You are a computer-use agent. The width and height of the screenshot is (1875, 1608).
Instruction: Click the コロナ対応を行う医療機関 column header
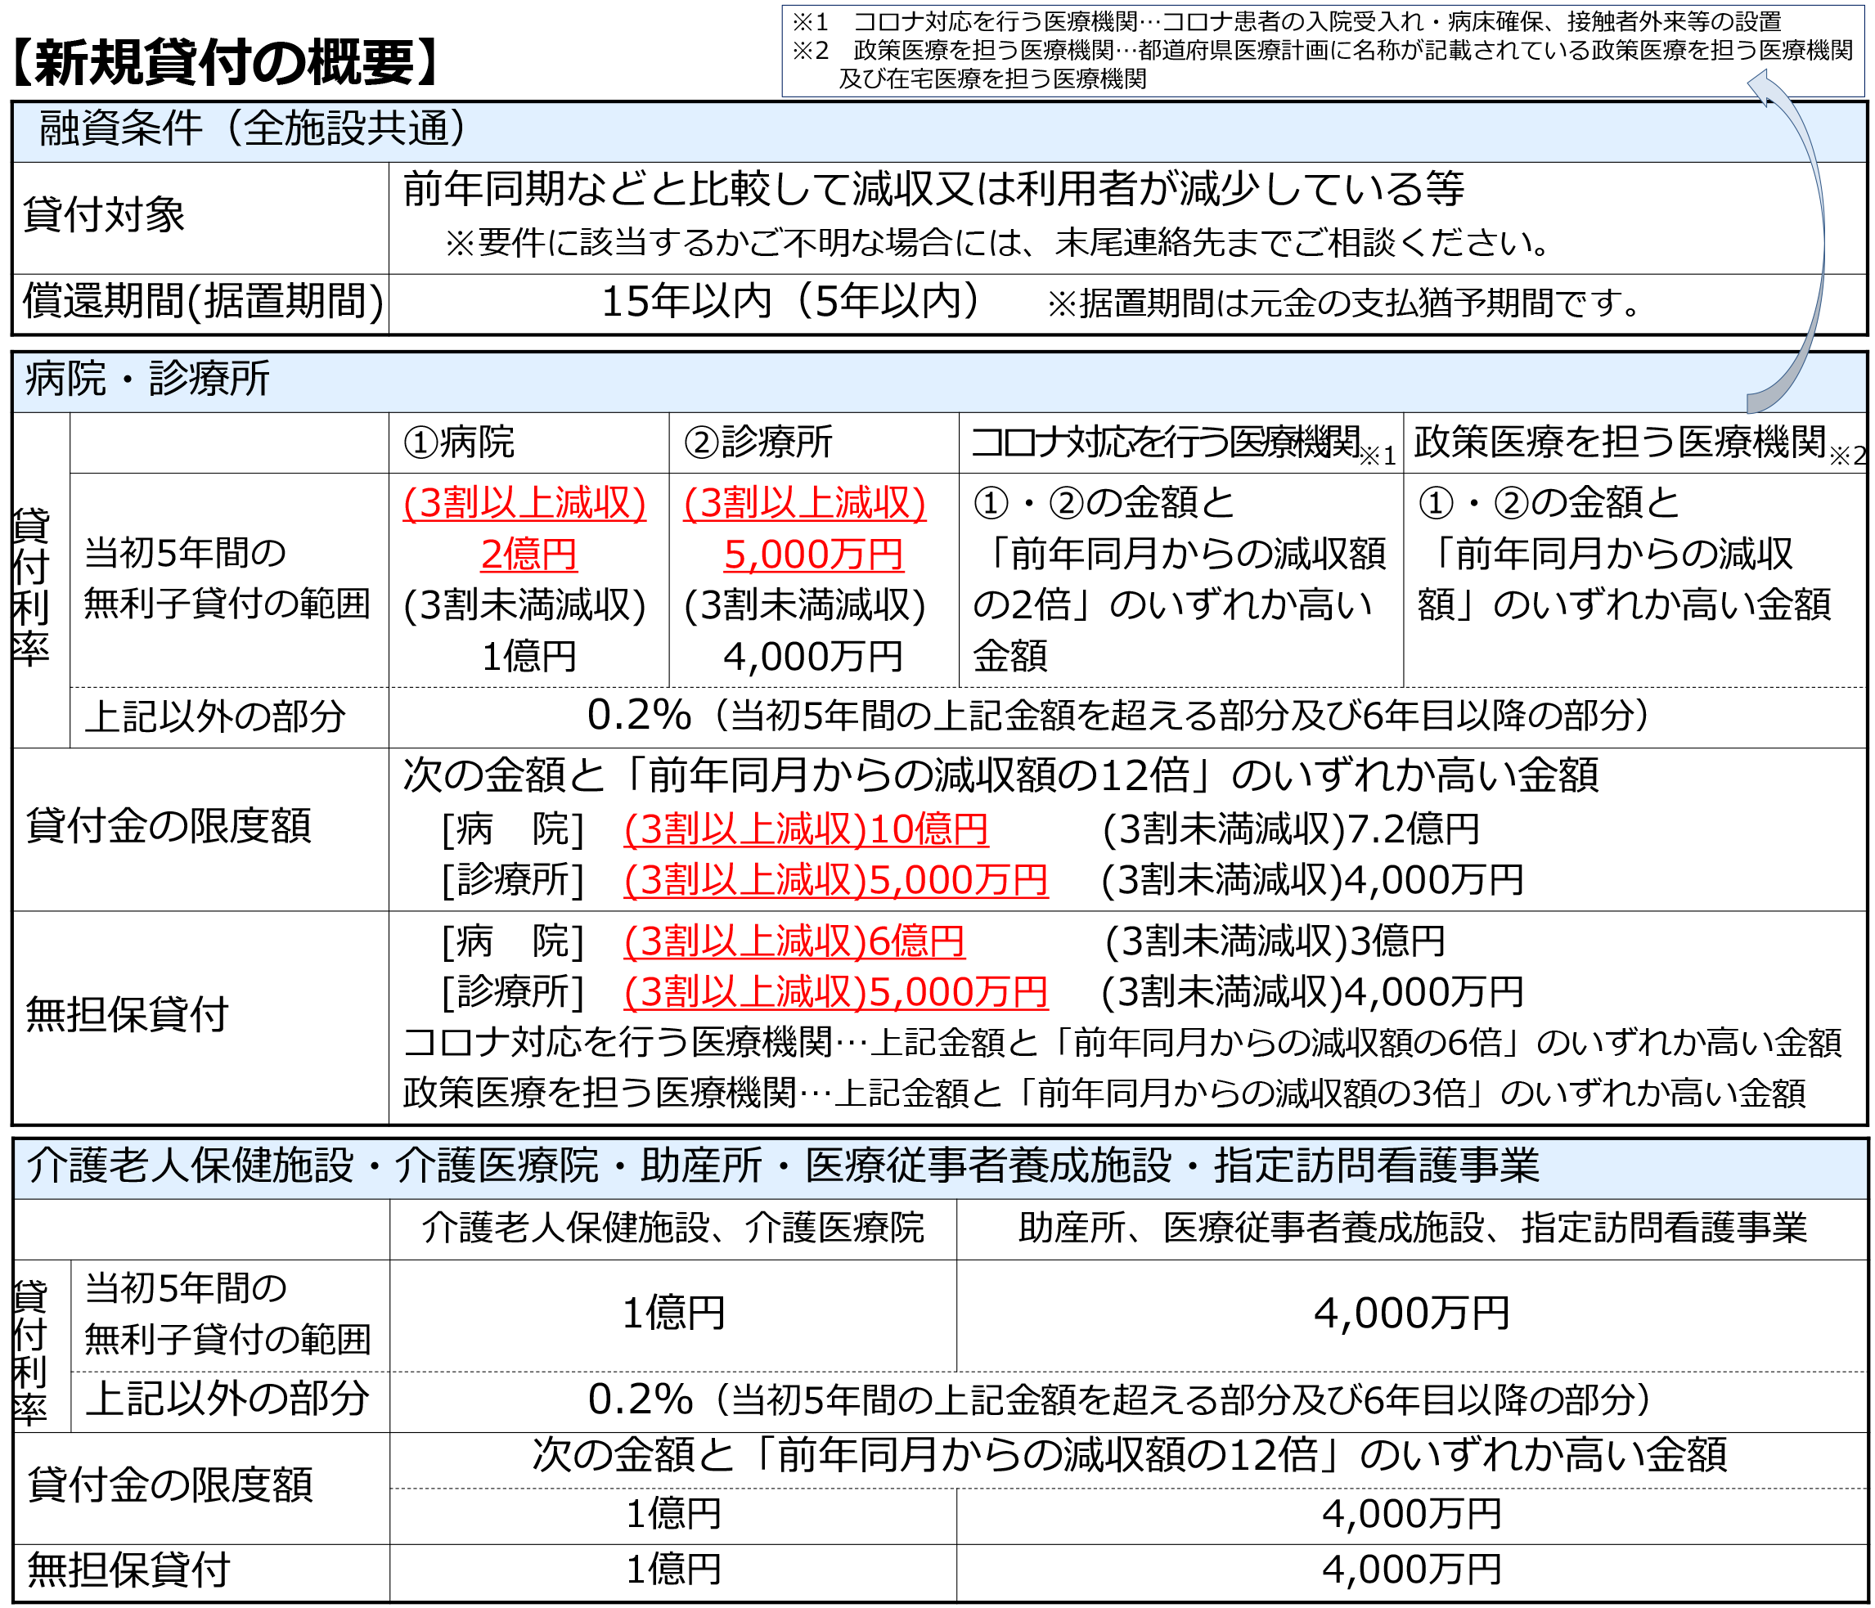[x=1183, y=443]
